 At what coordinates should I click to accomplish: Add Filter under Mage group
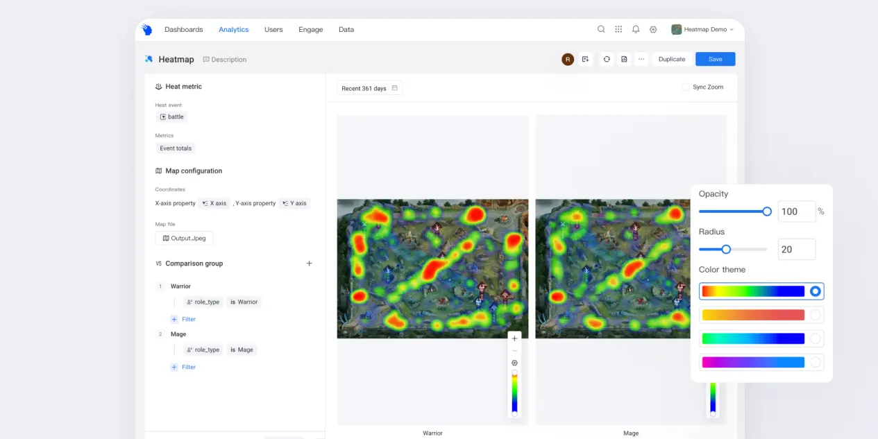coord(183,367)
